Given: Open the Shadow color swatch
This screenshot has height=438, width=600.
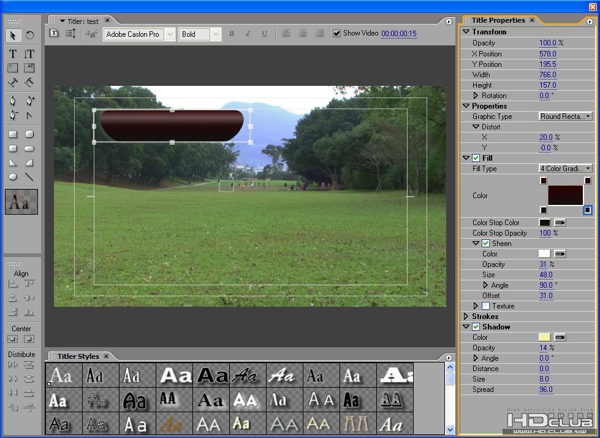Looking at the screenshot, I should click(544, 337).
